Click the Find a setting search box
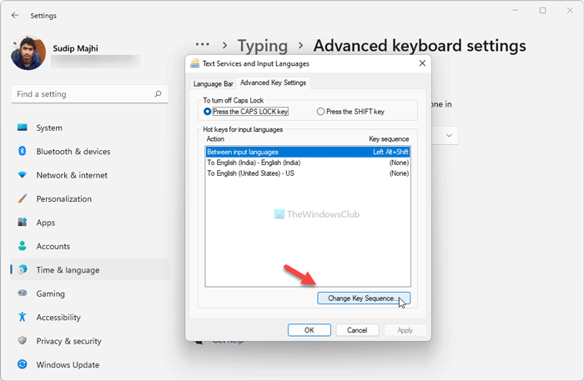Viewport: 584px width, 381px height. (x=90, y=95)
